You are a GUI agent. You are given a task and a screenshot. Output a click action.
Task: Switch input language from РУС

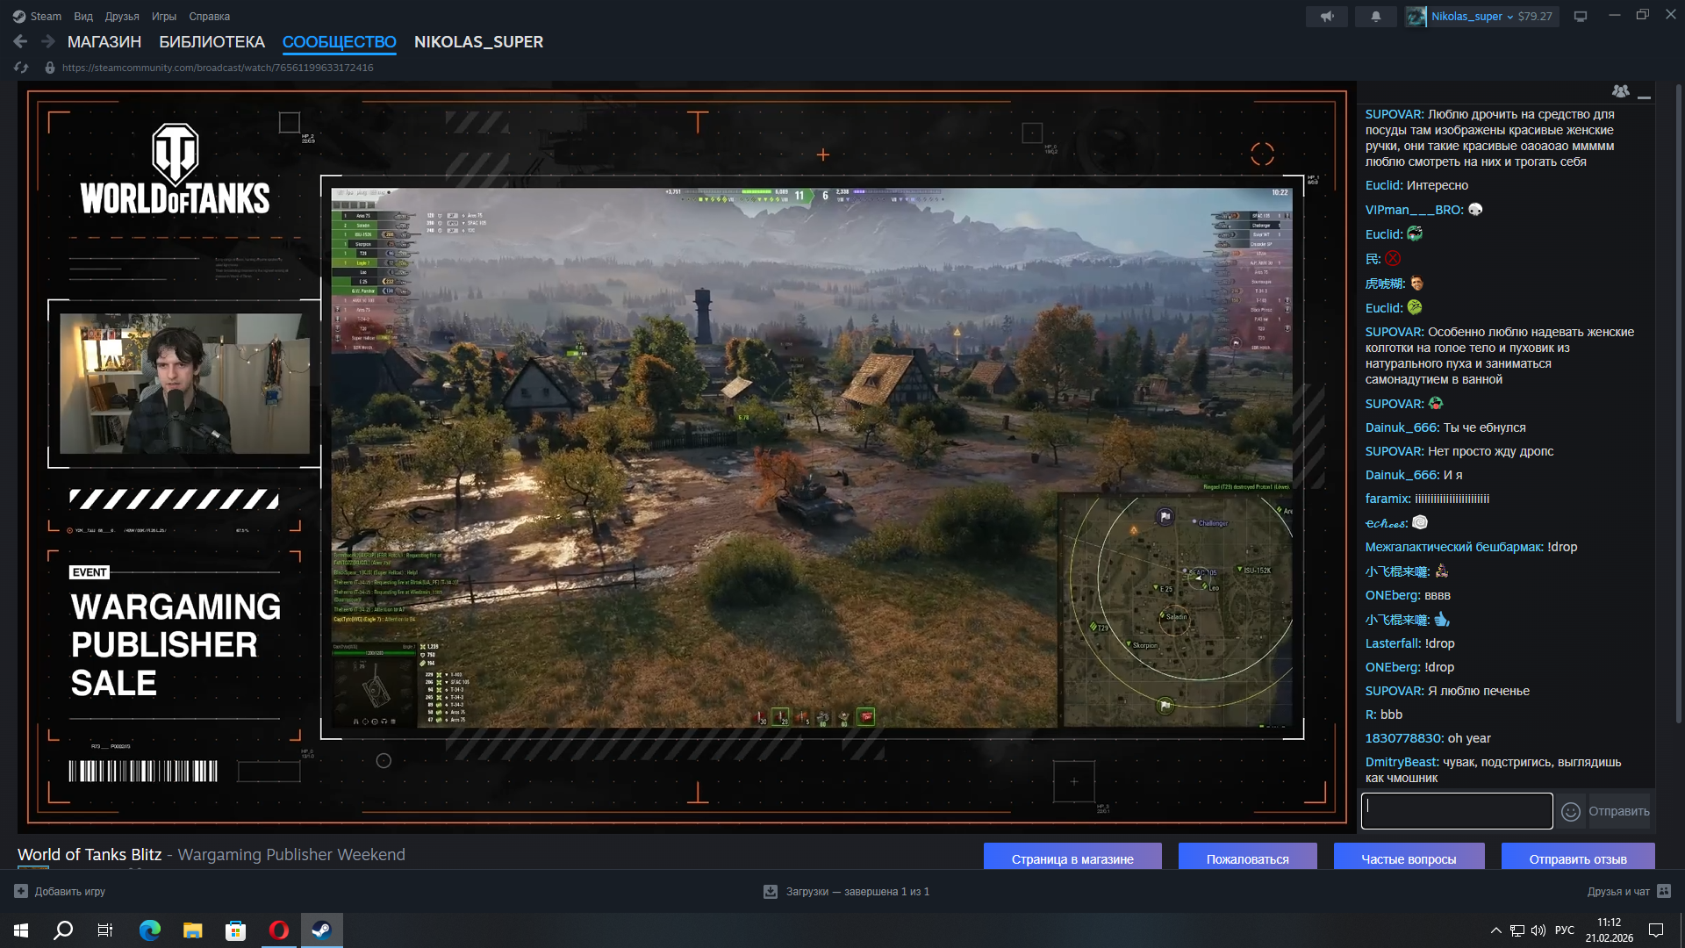click(1564, 930)
